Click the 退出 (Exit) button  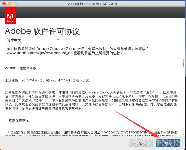pyautogui.click(x=142, y=143)
